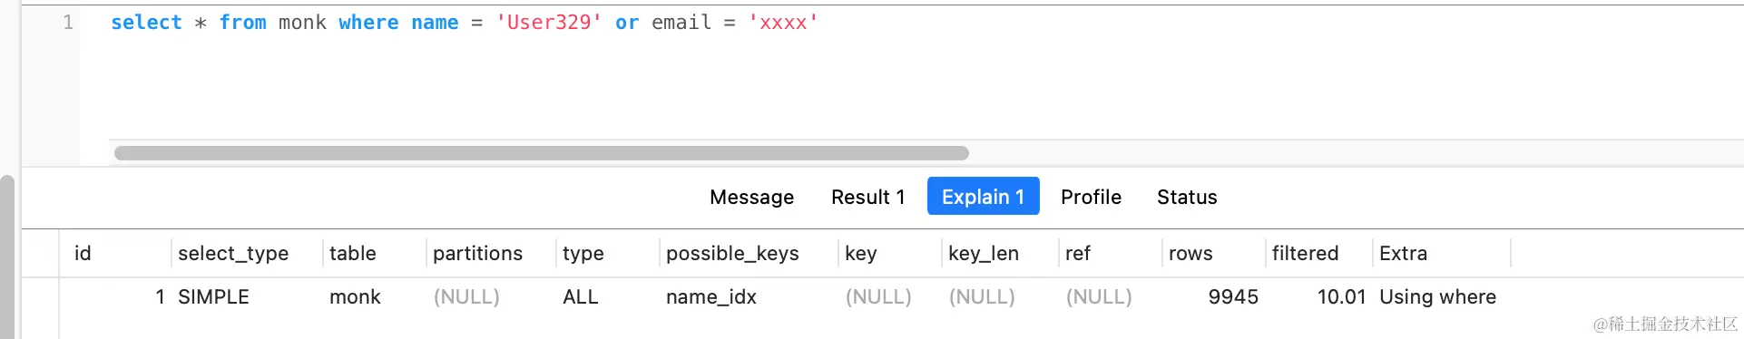Select the name_idx cell
The height and width of the screenshot is (339, 1744).
coord(710,297)
